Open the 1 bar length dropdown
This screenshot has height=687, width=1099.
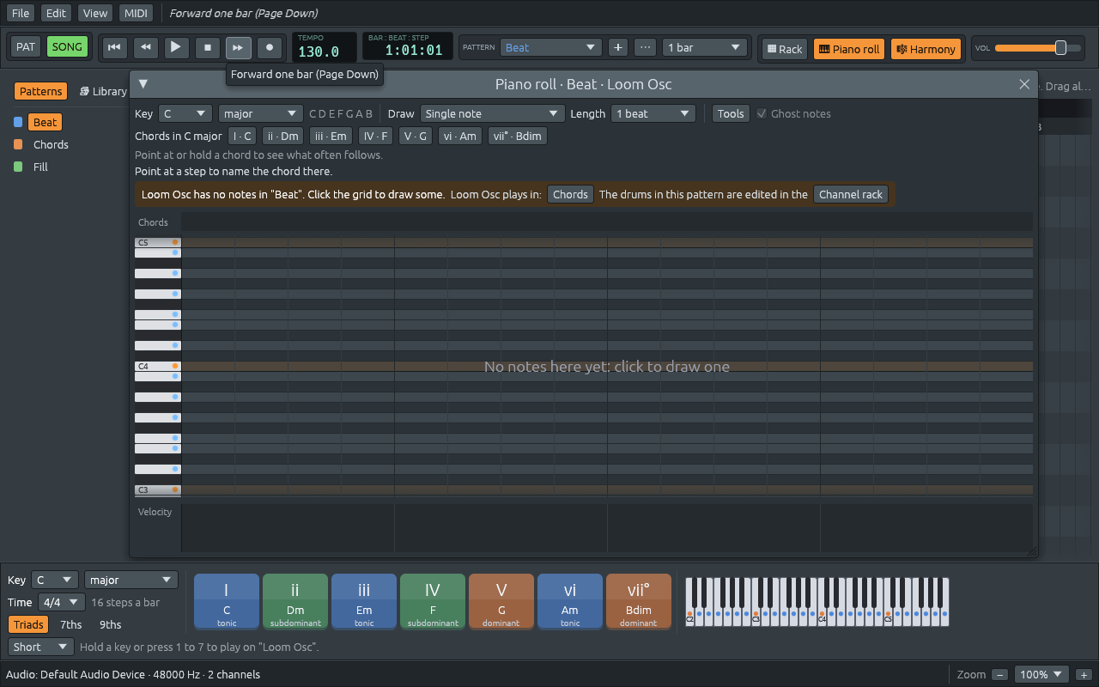point(704,47)
